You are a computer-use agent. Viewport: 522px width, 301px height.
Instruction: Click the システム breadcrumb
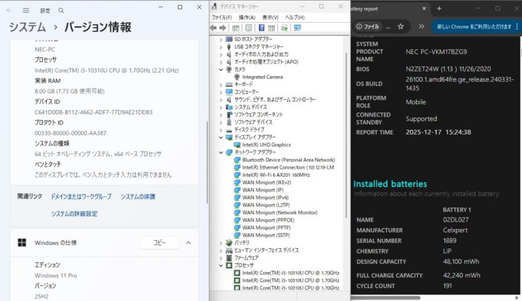tap(27, 27)
